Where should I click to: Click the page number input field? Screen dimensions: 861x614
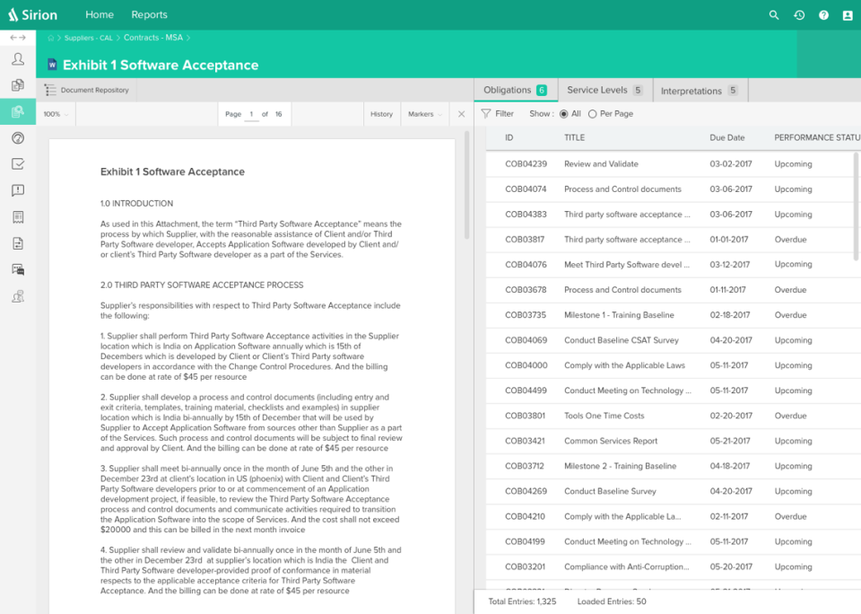click(251, 114)
